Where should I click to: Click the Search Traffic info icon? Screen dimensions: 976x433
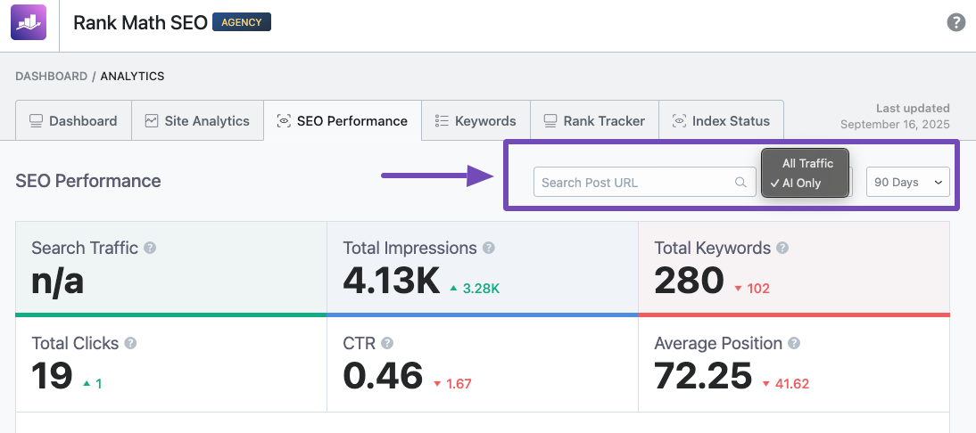[150, 248]
